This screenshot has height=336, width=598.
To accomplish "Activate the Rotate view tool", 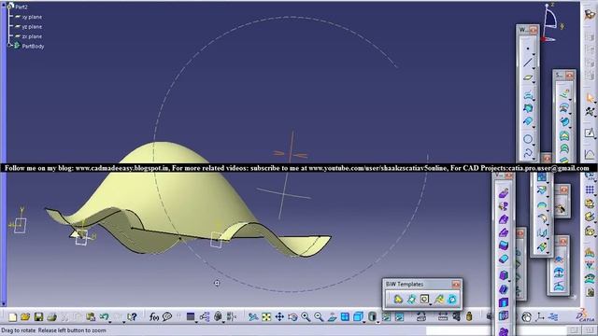I will point(292,316).
